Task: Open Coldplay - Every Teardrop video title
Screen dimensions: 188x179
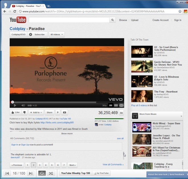Action: click(x=163, y=165)
